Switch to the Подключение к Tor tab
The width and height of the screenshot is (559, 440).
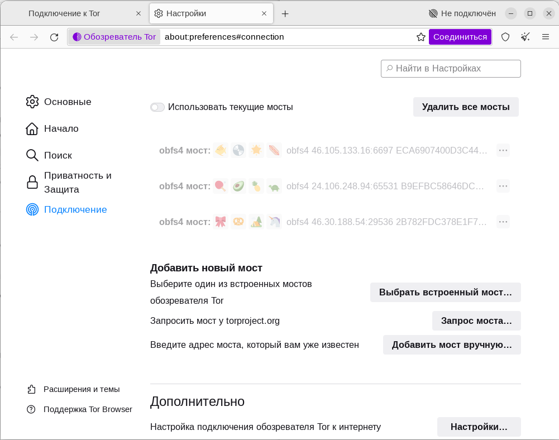76,13
